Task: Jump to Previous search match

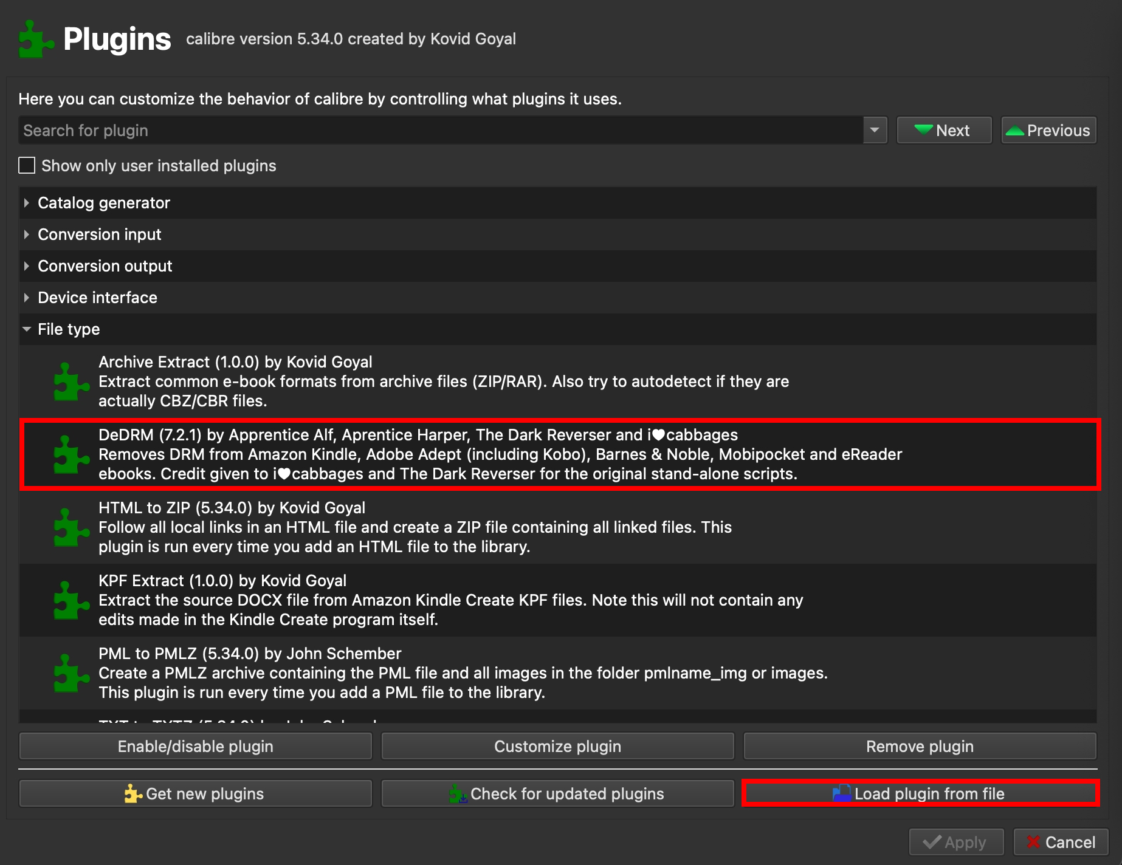Action: pyautogui.click(x=1049, y=130)
